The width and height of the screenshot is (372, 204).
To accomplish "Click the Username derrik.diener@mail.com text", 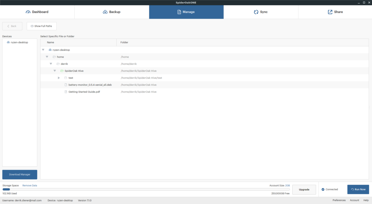I will coord(22,200).
